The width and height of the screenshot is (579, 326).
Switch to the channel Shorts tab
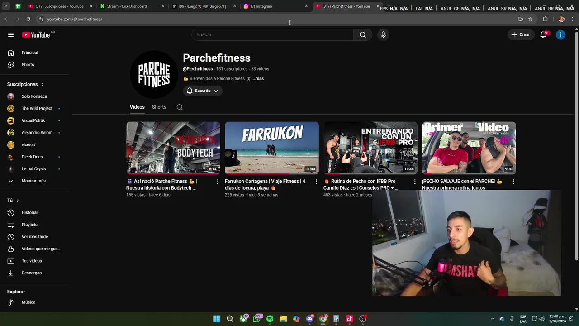click(x=159, y=107)
